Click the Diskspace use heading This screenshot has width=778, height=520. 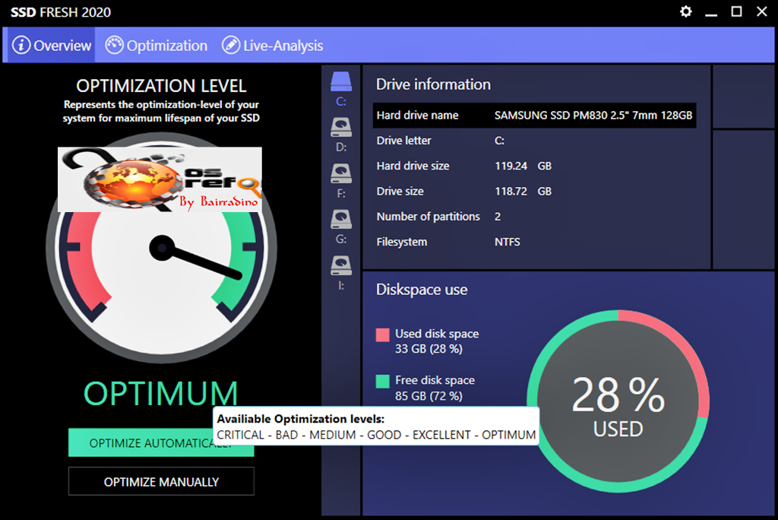click(x=422, y=290)
